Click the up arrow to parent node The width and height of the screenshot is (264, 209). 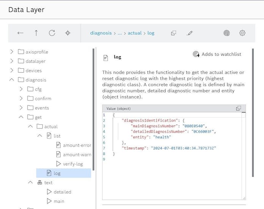(x=36, y=33)
